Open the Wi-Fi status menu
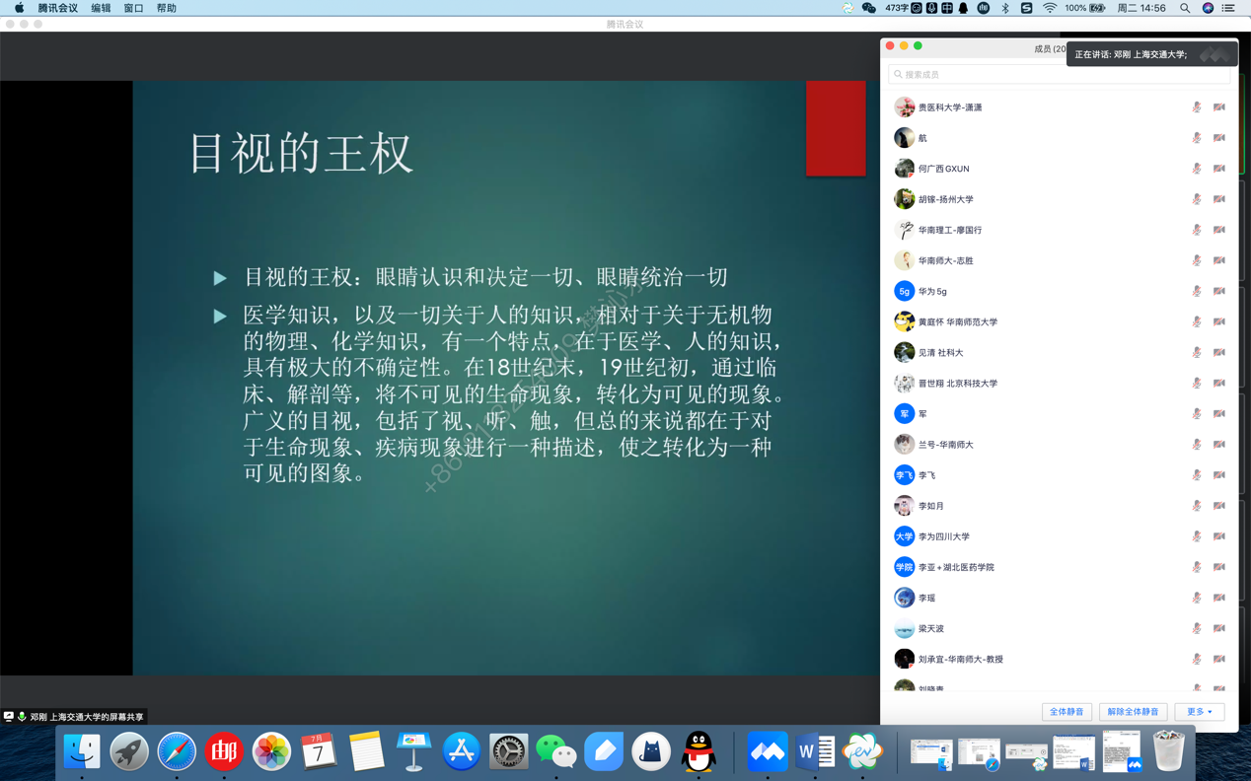Image resolution: width=1251 pixels, height=781 pixels. point(1050,8)
